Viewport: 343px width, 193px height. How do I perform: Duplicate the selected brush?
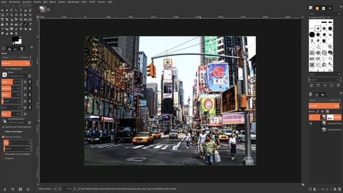pos(325,85)
